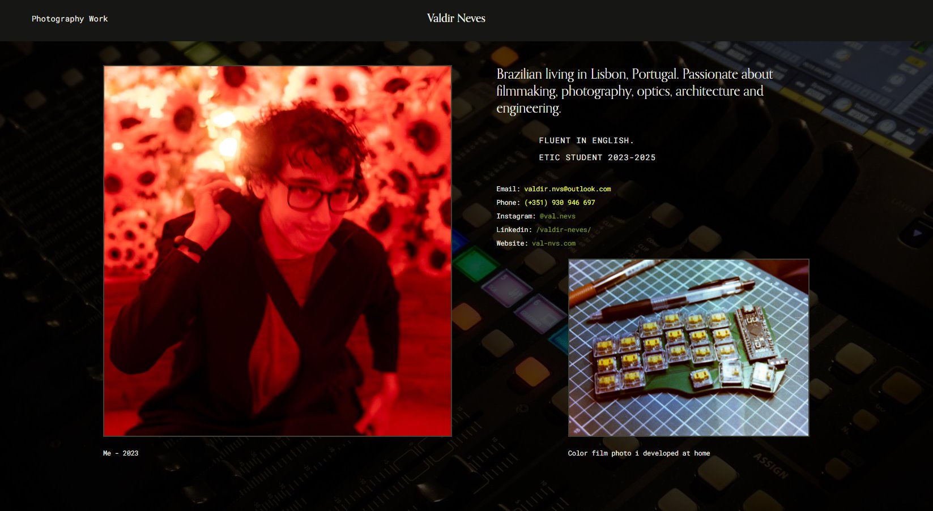
Task: Click the bio paragraph about Lisbon
Action: tap(634, 91)
